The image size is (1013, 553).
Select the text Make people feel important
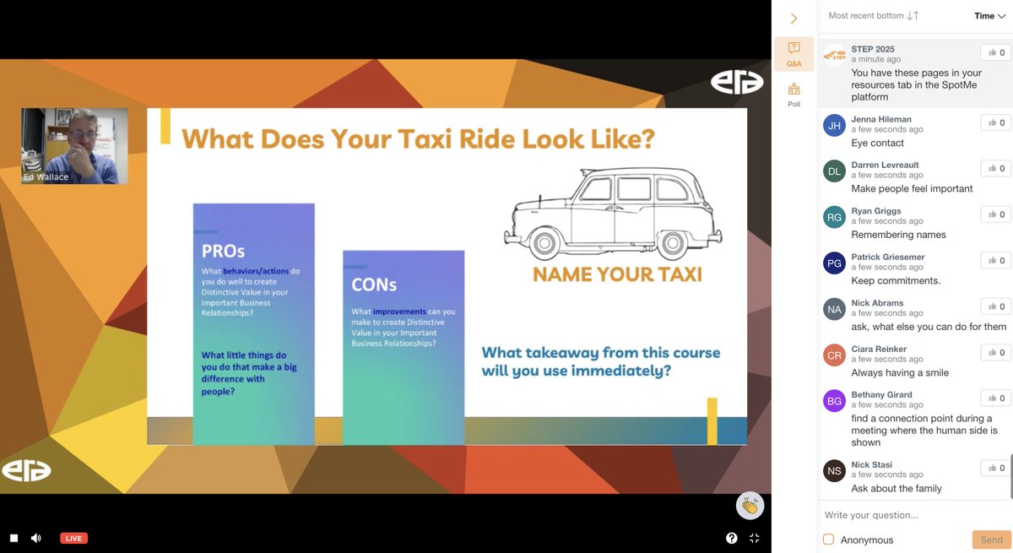click(912, 188)
